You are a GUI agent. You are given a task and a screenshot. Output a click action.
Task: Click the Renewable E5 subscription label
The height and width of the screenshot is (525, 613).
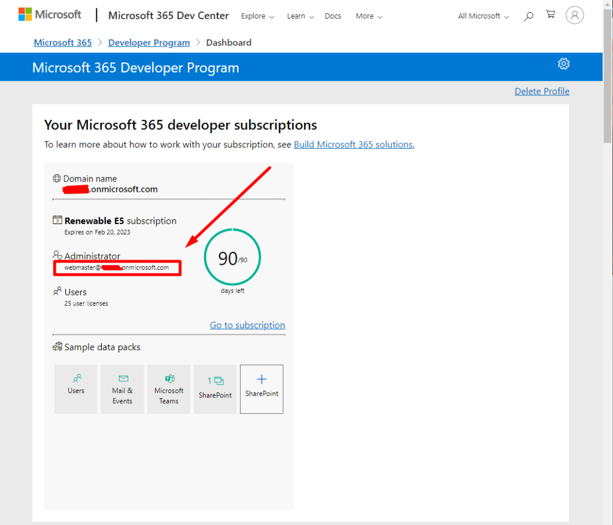point(120,221)
